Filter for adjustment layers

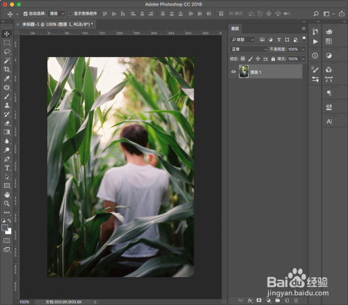coord(271,40)
